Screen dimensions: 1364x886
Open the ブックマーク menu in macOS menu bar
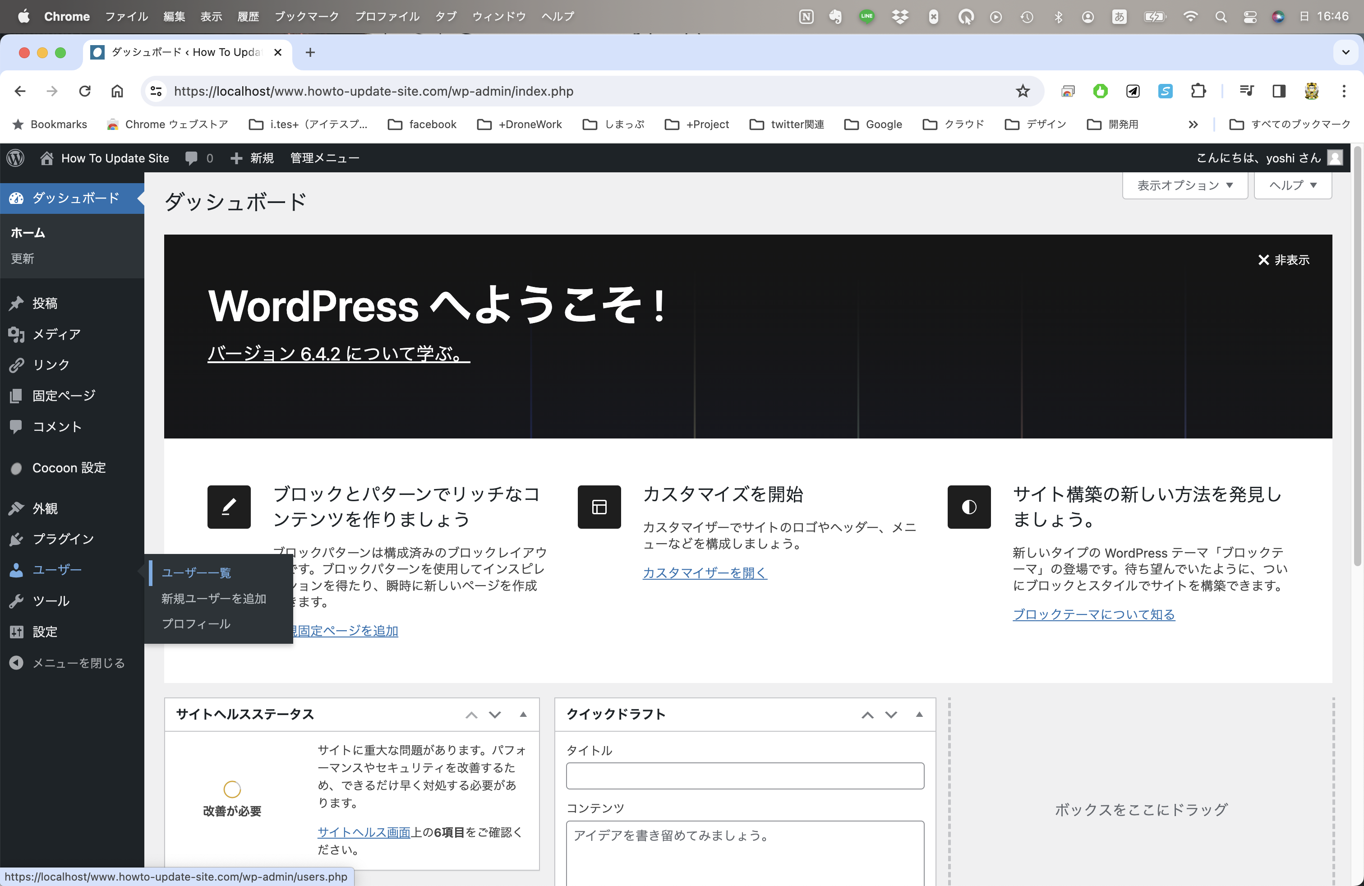307,17
